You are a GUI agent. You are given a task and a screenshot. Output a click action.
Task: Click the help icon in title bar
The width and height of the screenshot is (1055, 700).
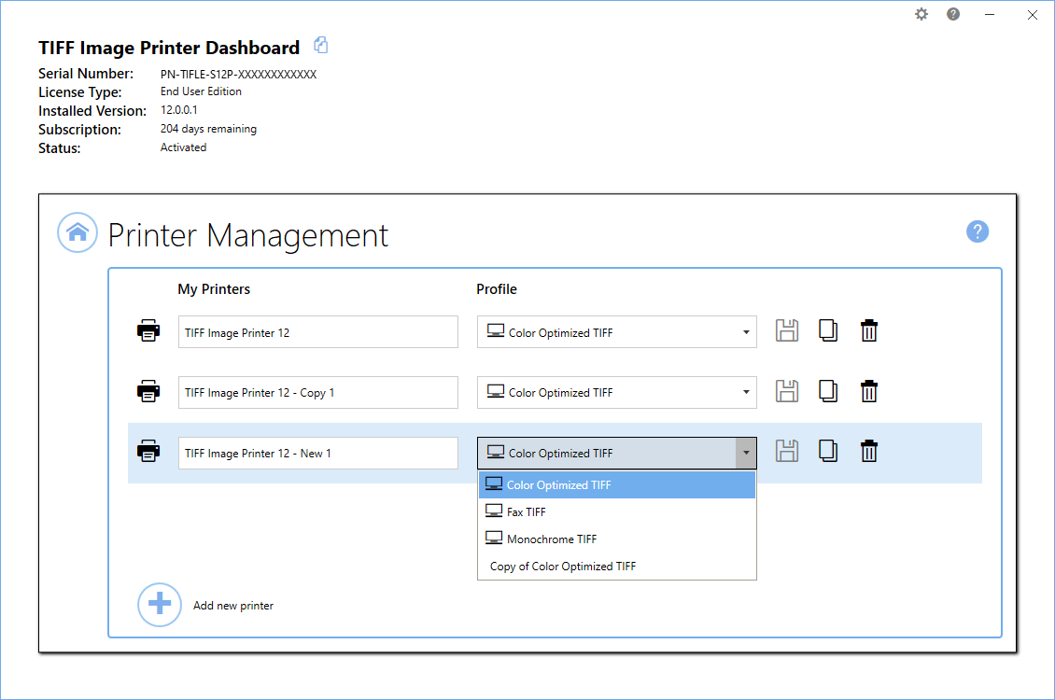[953, 14]
